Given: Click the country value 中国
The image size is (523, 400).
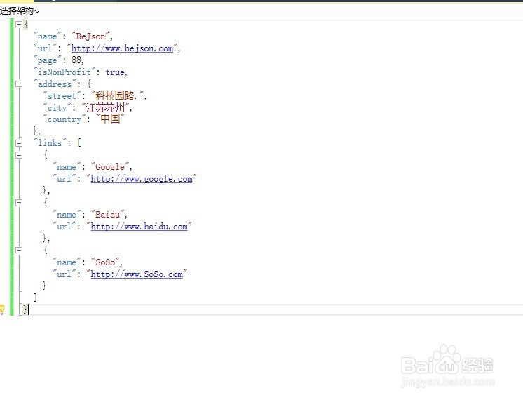Looking at the screenshot, I should pyautogui.click(x=110, y=118).
